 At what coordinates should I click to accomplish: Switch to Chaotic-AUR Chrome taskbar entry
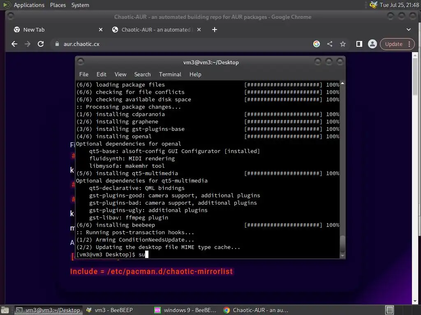tap(256, 310)
